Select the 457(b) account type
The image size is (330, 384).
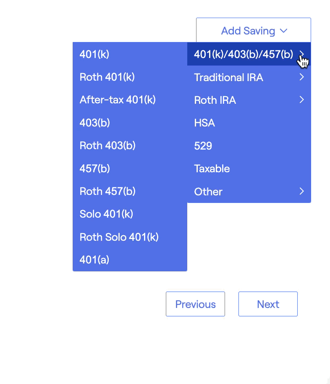click(x=130, y=168)
